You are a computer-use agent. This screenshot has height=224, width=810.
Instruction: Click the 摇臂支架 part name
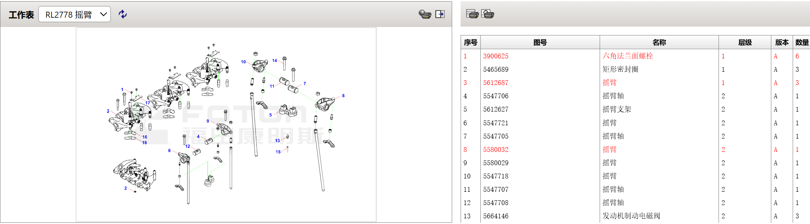(617, 110)
